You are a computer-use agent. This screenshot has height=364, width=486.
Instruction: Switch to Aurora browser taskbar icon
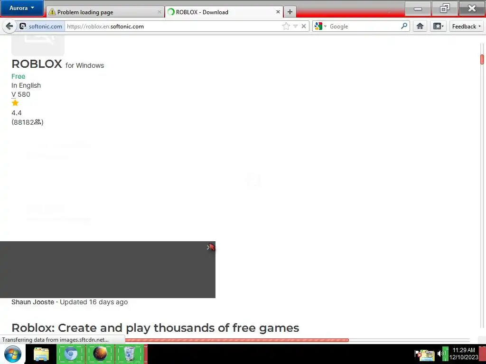(100, 354)
